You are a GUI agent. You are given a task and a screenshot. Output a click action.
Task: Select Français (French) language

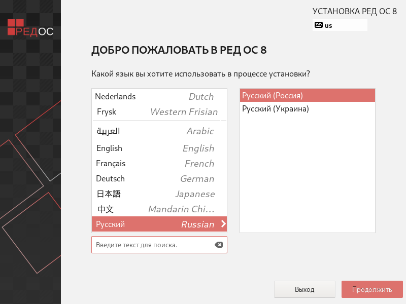pos(159,163)
